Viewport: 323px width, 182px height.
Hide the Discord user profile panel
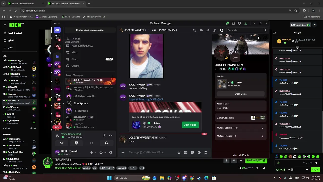pos(222,30)
